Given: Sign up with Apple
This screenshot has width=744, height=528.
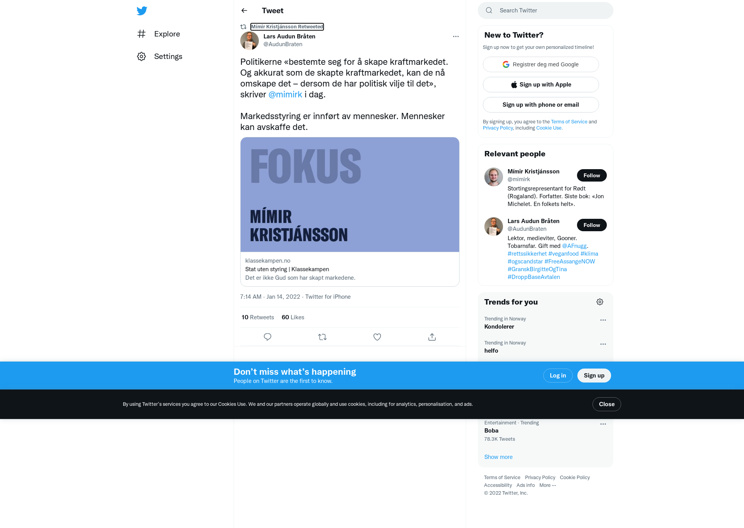Looking at the screenshot, I should point(541,85).
